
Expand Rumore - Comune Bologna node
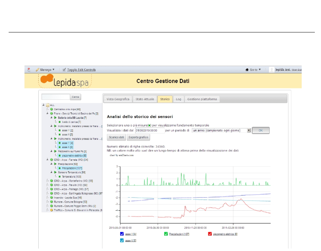coord(47,202)
